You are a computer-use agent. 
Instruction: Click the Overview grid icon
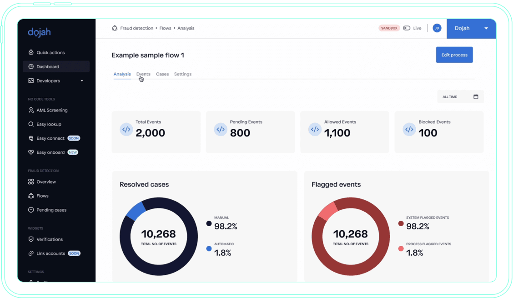click(31, 182)
